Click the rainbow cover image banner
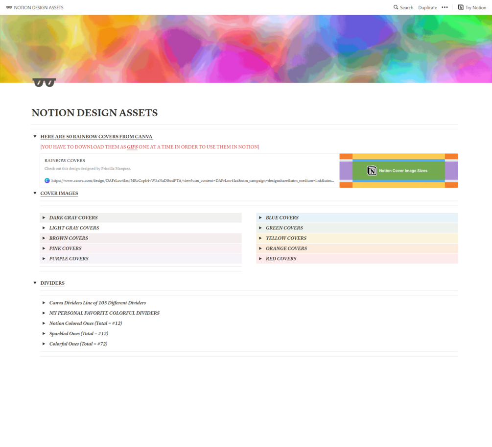This screenshot has height=447, width=492. click(x=246, y=49)
